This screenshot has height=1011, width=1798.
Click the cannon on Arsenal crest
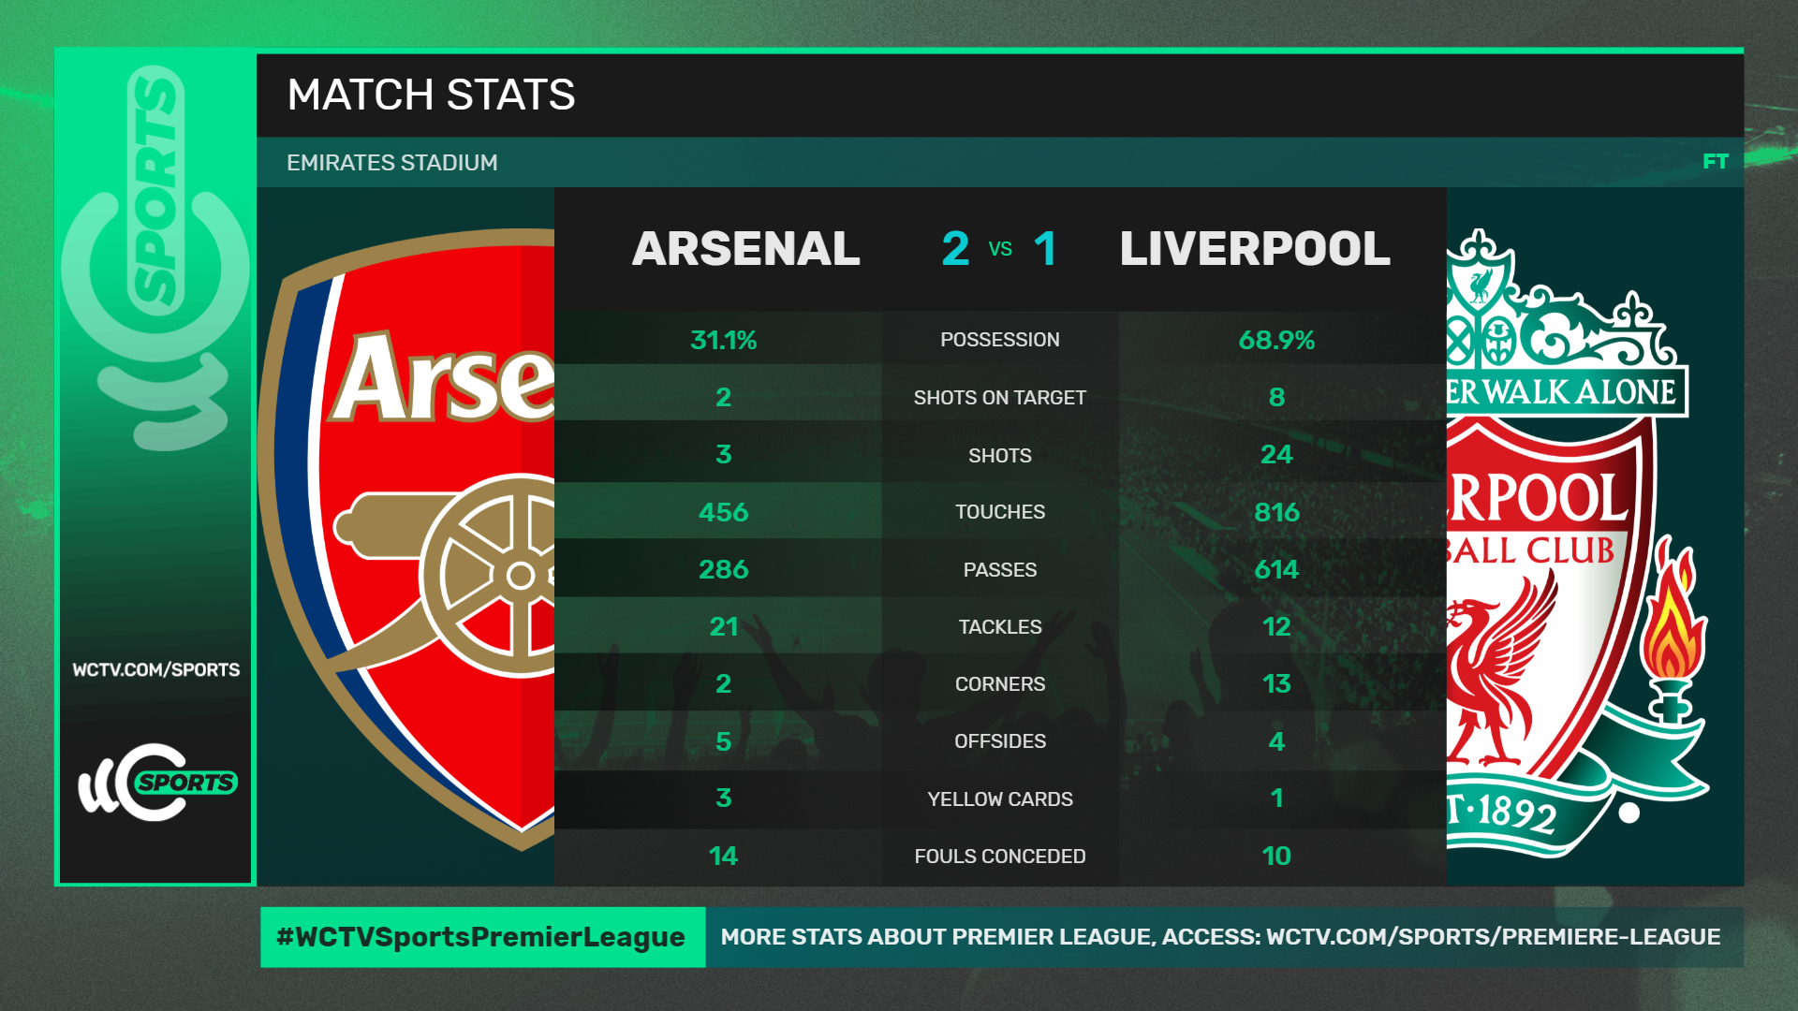pos(445,575)
